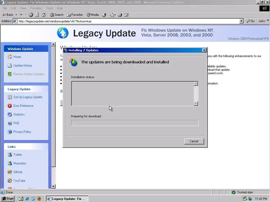270x202 pixels.
Task: Open the Search pane in toolbar
Action: pyautogui.click(x=56, y=15)
